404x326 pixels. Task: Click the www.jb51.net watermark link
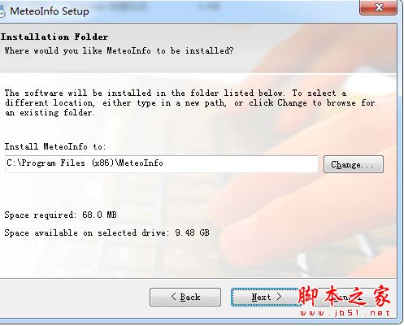click(345, 313)
